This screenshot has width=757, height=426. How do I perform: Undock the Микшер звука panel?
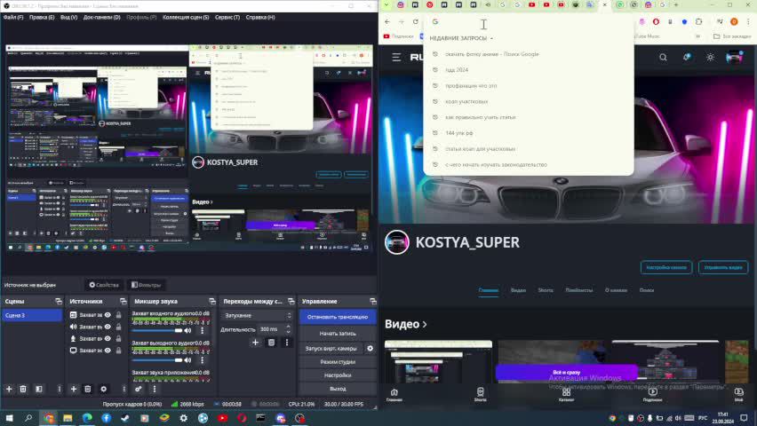click(x=212, y=302)
